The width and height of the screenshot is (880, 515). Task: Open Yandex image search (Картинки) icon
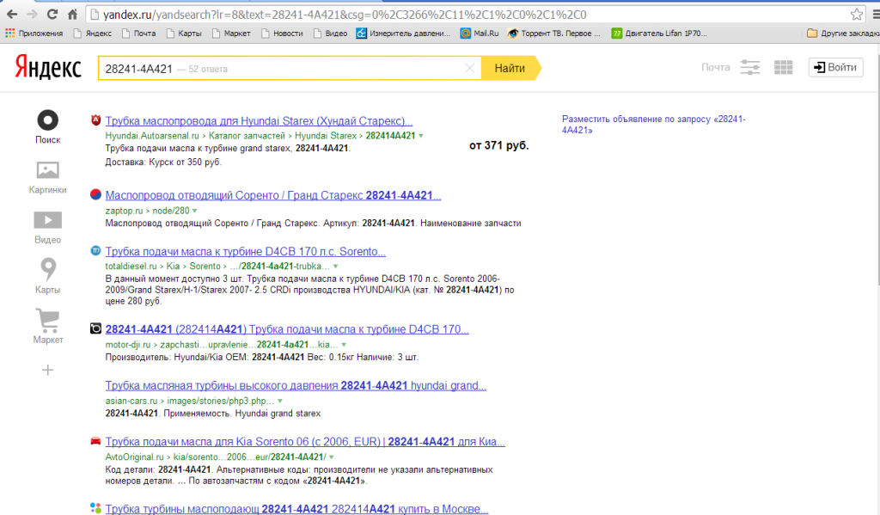coord(47,170)
